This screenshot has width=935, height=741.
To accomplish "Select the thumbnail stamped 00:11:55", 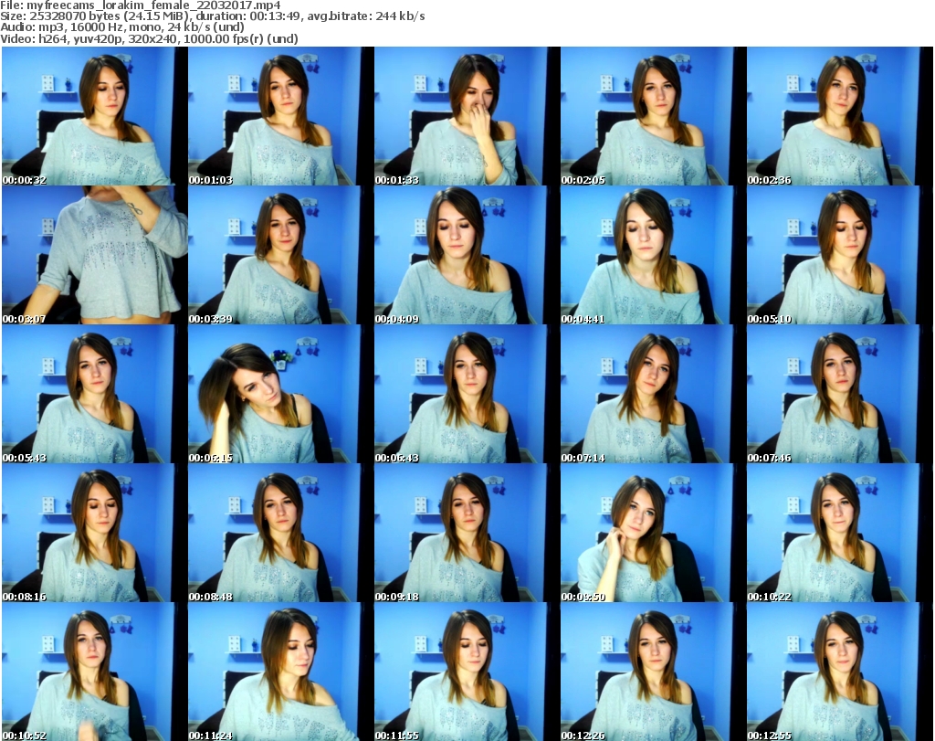I will pos(467,672).
